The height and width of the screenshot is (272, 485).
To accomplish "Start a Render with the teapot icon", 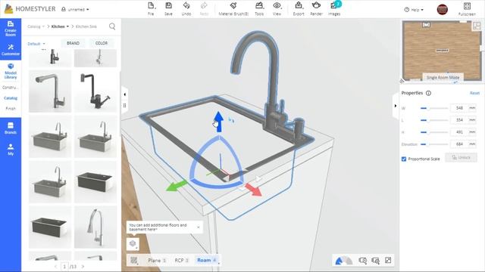I will 316,5.
